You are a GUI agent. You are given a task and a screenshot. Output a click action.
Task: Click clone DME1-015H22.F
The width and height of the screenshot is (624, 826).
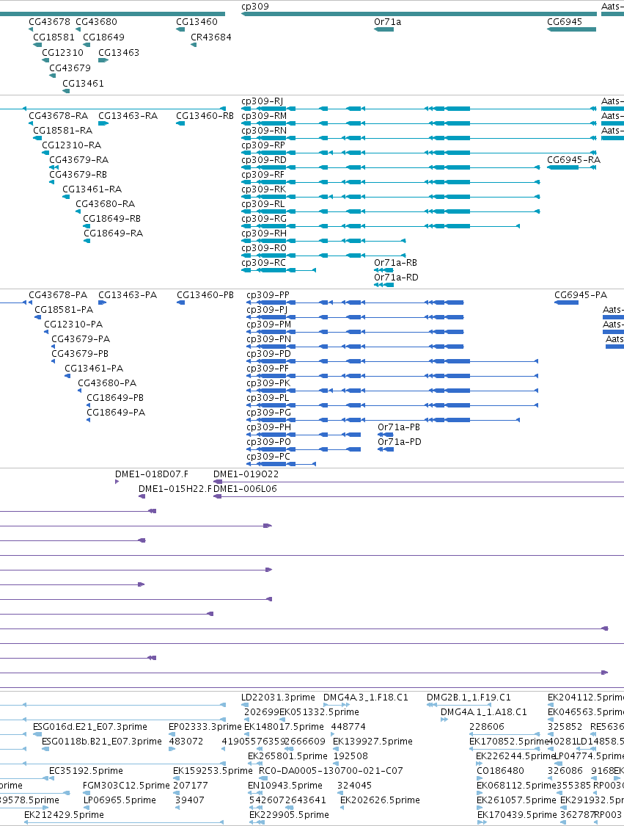click(175, 489)
